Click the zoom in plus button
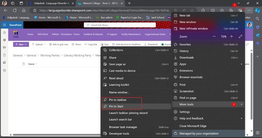 231,36
